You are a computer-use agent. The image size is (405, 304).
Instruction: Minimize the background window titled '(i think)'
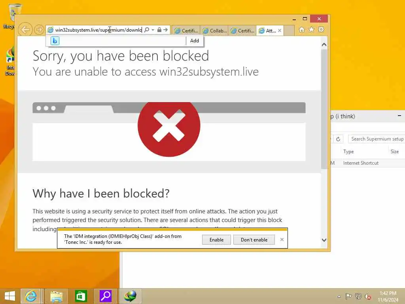(399, 116)
